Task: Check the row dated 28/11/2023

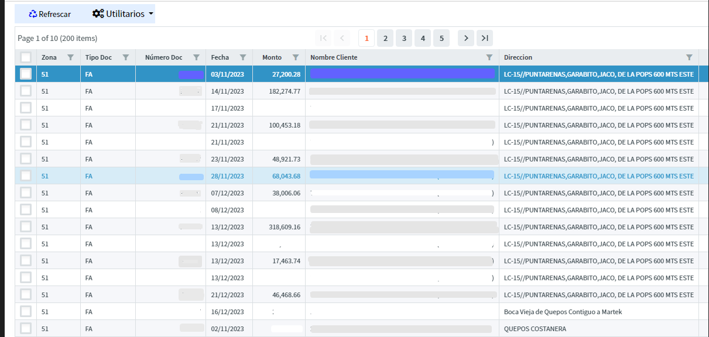Action: coord(26,176)
